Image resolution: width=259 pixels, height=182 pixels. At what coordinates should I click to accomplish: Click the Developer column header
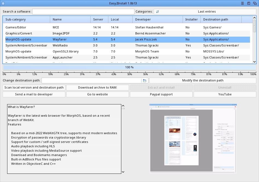(158, 19)
